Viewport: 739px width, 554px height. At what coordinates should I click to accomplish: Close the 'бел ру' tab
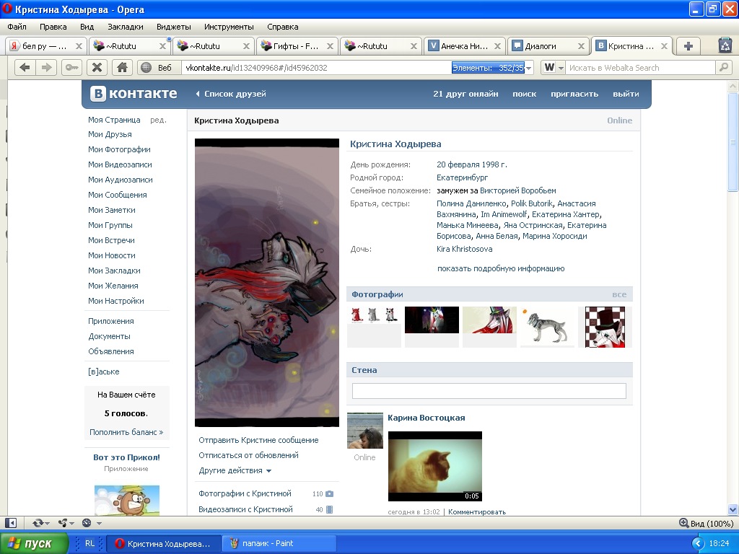(79, 46)
